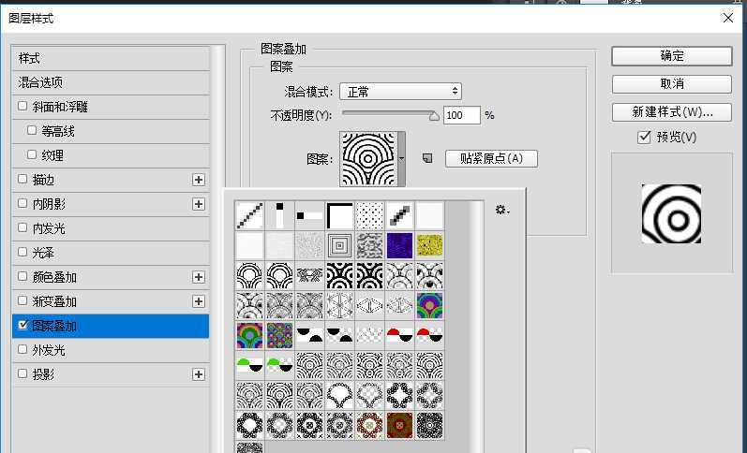Close the 图层样式 dialog window
The image size is (747, 453).
(728, 17)
